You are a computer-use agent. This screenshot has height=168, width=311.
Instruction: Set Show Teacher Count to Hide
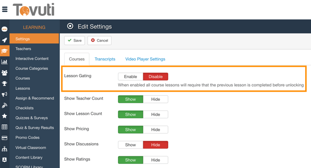click(155, 99)
